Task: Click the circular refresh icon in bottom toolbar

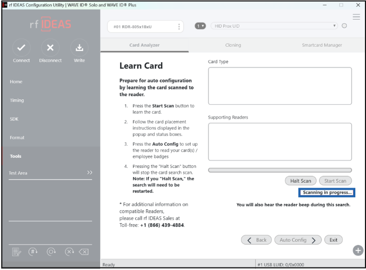Action: [51, 251]
